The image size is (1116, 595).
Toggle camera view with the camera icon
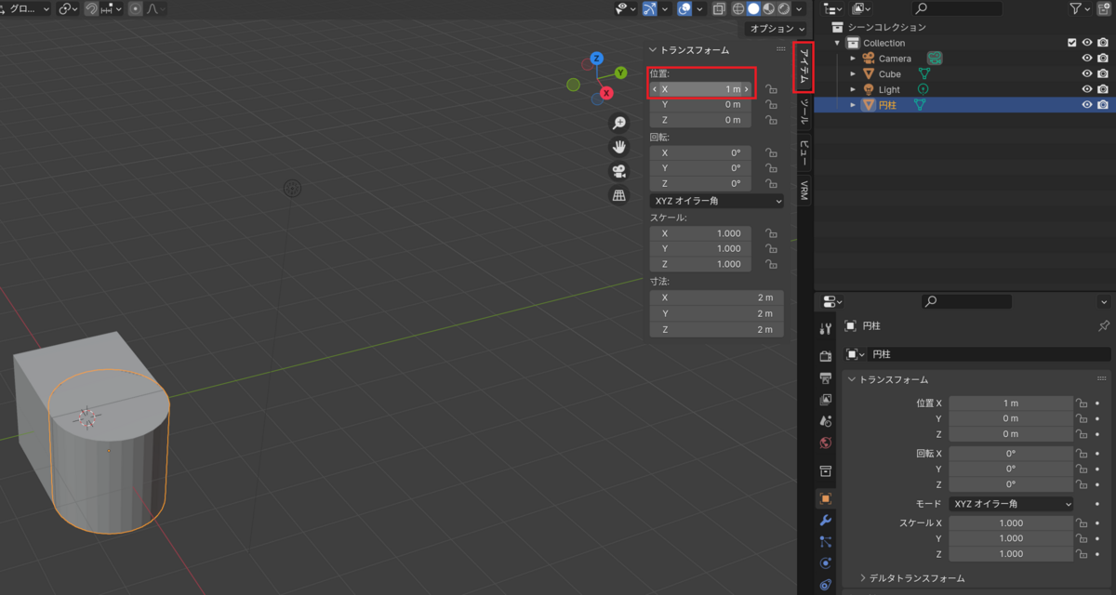tap(618, 171)
